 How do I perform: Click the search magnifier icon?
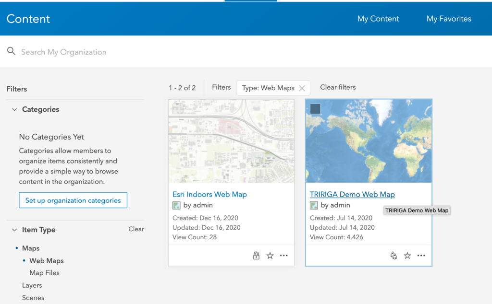12,51
